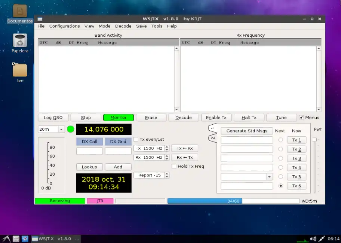Select the Next radio for Tx 2
Viewport: 341px width, 243px height.
pos(280,149)
